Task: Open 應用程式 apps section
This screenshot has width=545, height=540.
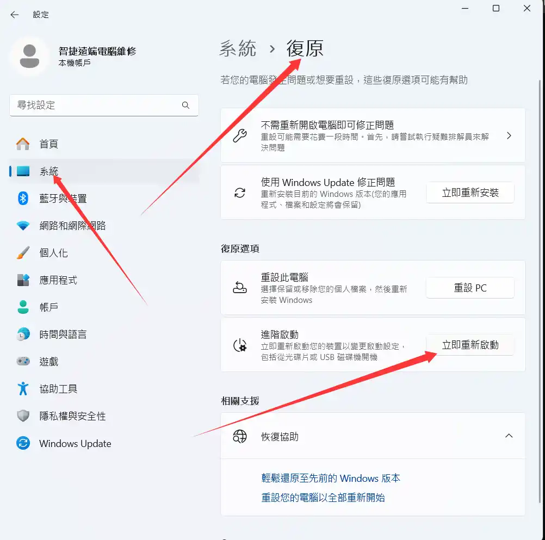Action: [x=58, y=280]
